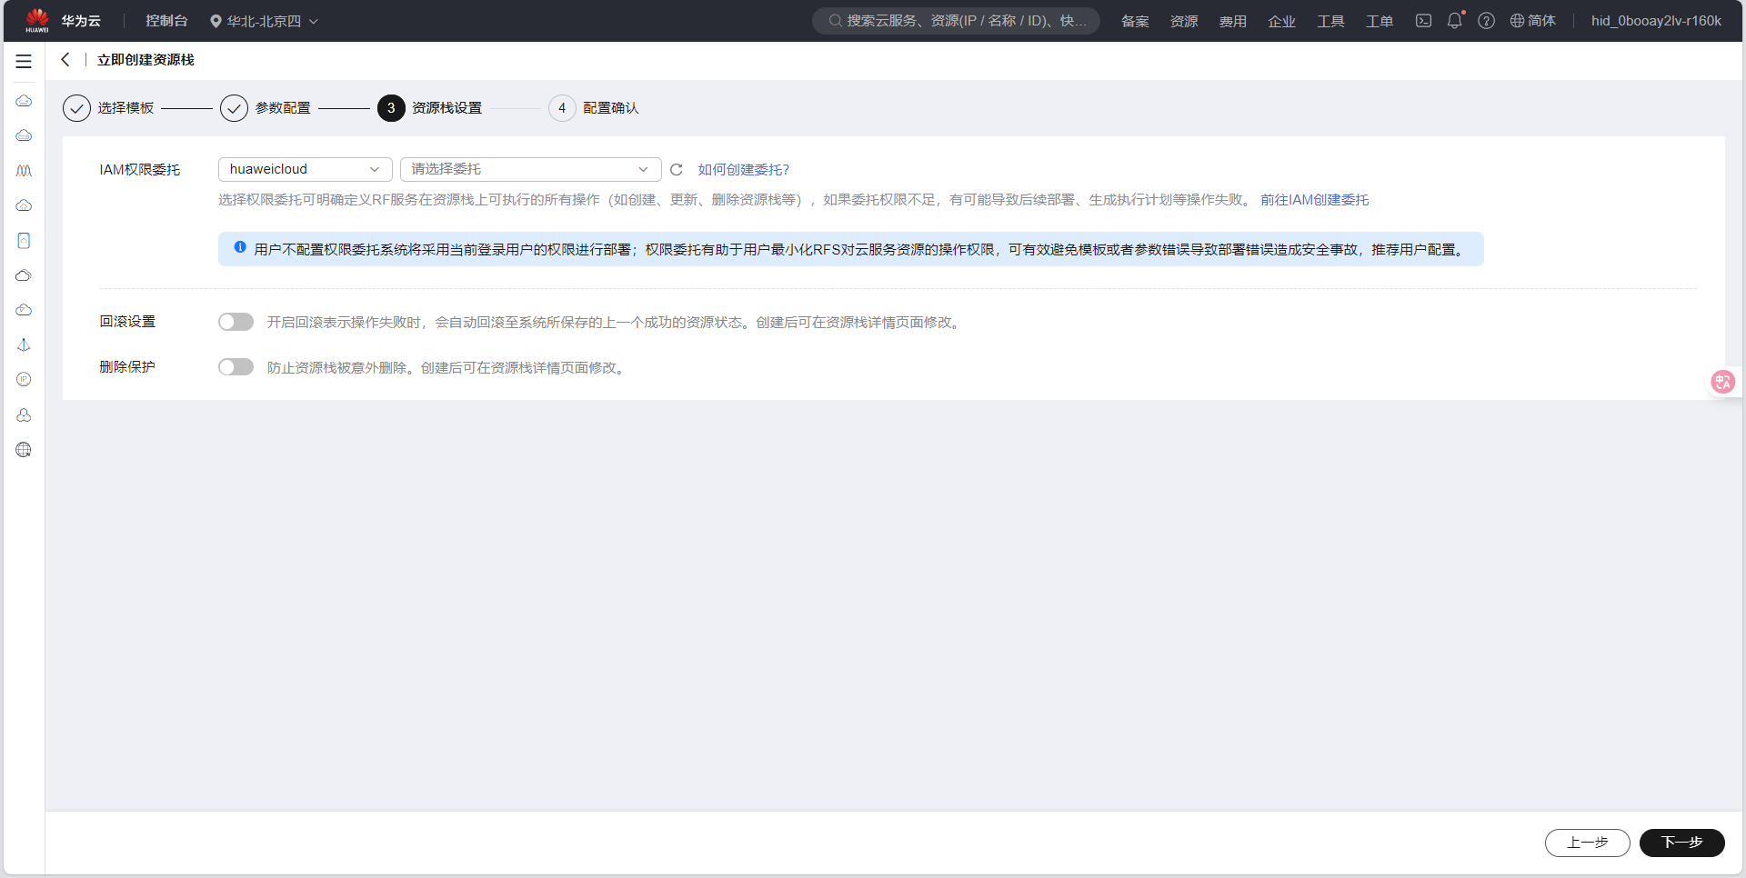Viewport: 1746px width, 878px height.
Task: Open the 备案 menu
Action: coord(1135,21)
